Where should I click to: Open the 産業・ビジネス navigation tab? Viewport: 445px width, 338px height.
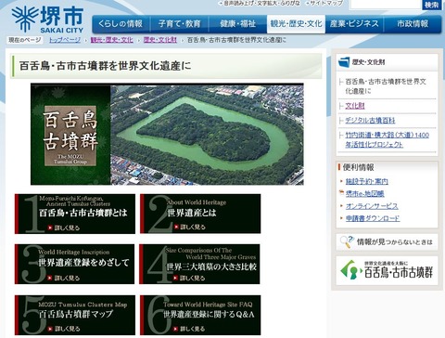[354, 24]
